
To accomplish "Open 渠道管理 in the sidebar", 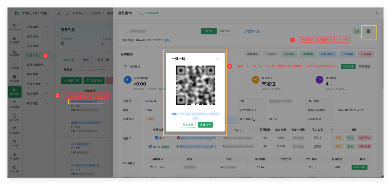I will click(15, 66).
